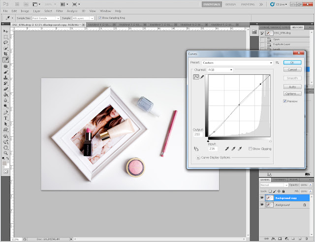315x242 pixels.
Task: Toggle lock transparent pixels
Action: (270, 191)
